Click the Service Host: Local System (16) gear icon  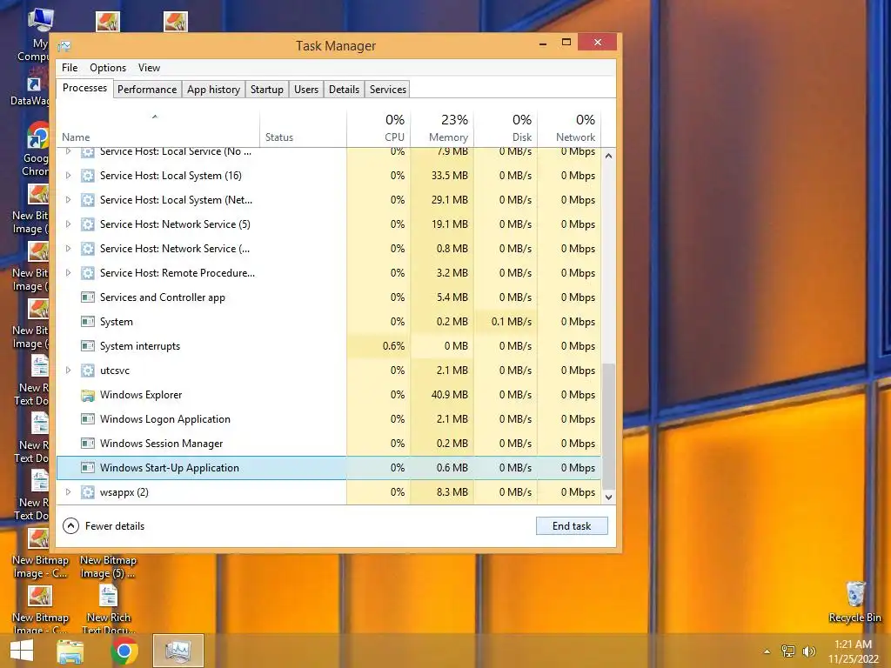tap(88, 176)
